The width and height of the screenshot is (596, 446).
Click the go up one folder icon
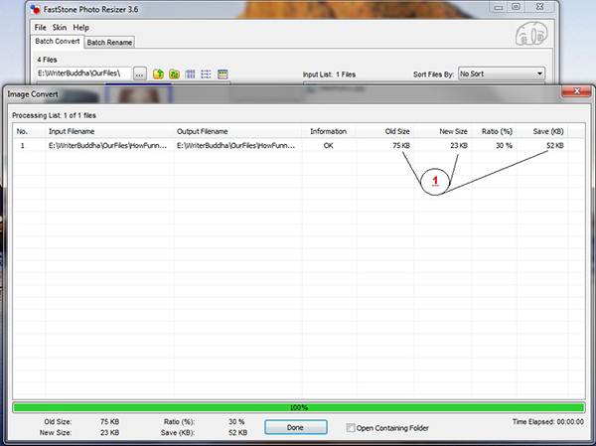pos(158,74)
